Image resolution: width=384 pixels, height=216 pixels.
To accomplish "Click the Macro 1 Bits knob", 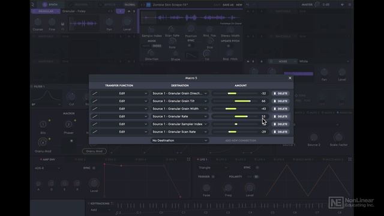I will [43, 124].
